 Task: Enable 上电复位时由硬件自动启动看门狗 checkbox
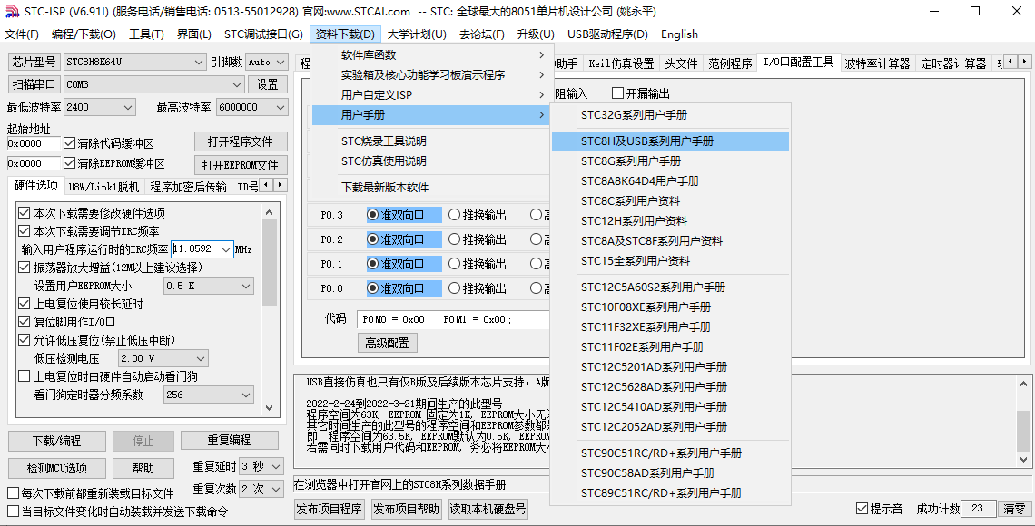[x=25, y=376]
